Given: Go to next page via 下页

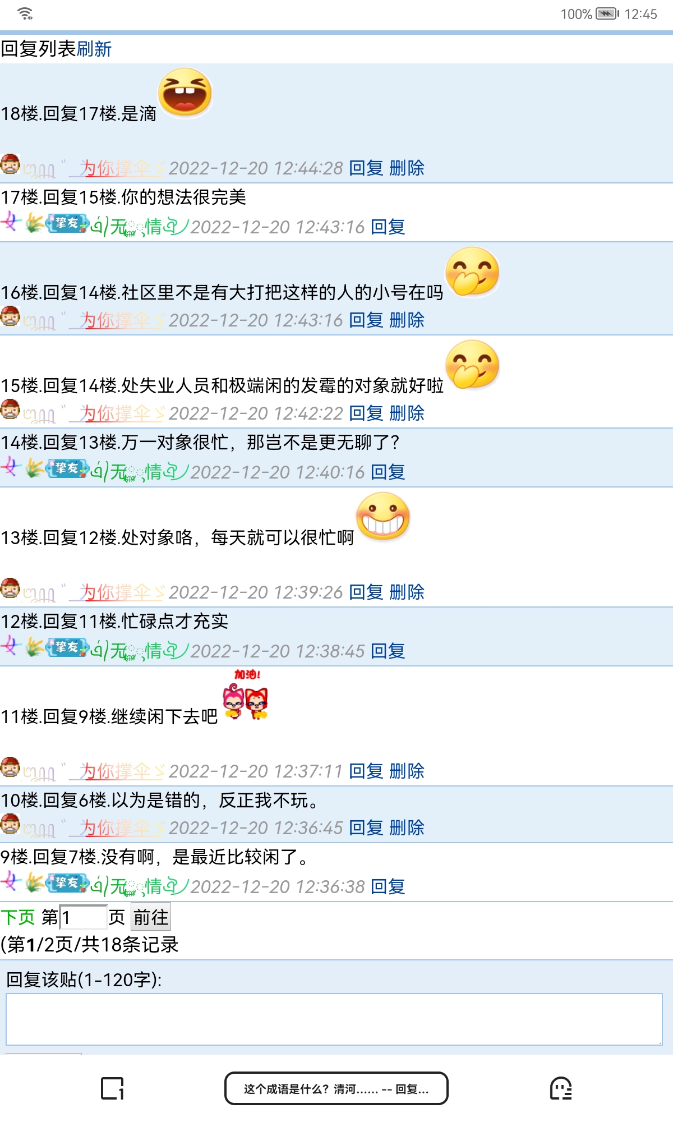Looking at the screenshot, I should pyautogui.click(x=18, y=917).
